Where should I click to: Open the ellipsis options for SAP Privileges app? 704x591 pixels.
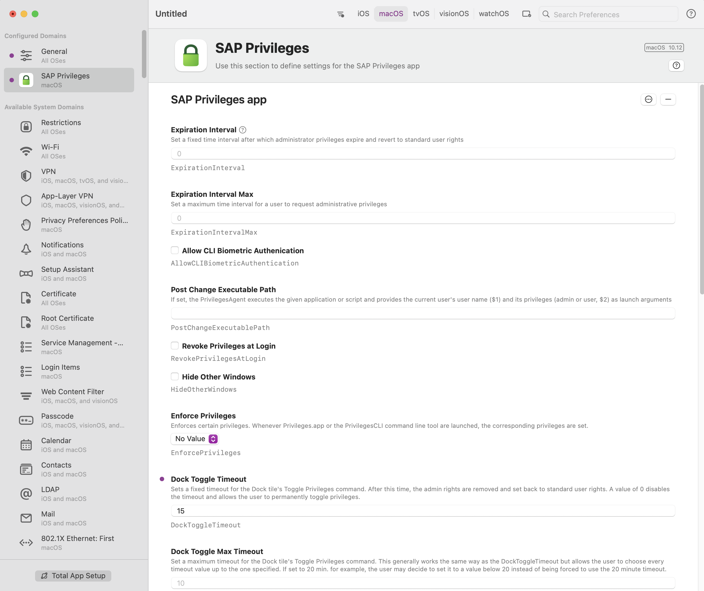point(648,99)
